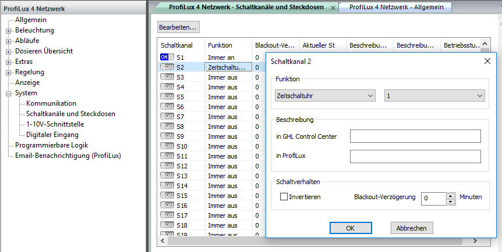Confirm the dialog with OK
The width and height of the screenshot is (502, 252).
(351, 228)
